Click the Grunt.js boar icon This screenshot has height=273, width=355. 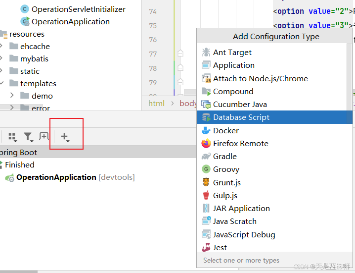tap(206, 182)
